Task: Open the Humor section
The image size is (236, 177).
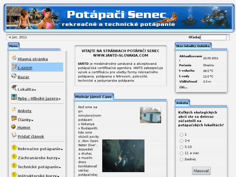Action: click(x=24, y=127)
